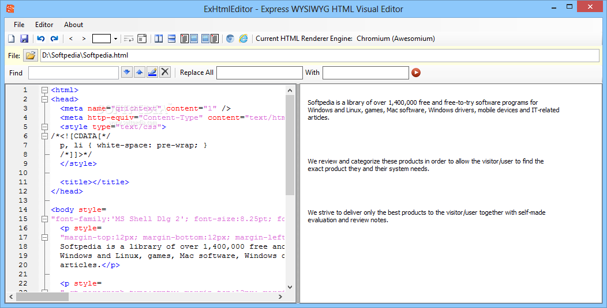Image resolution: width=607 pixels, height=308 pixels.
Task: Click the With replacement text box
Action: (x=365, y=73)
